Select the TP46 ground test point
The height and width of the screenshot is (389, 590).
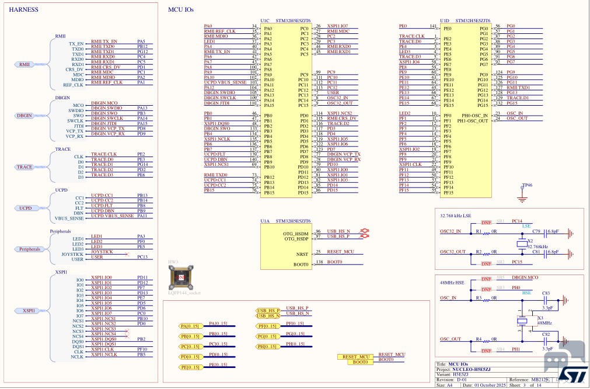(522, 193)
